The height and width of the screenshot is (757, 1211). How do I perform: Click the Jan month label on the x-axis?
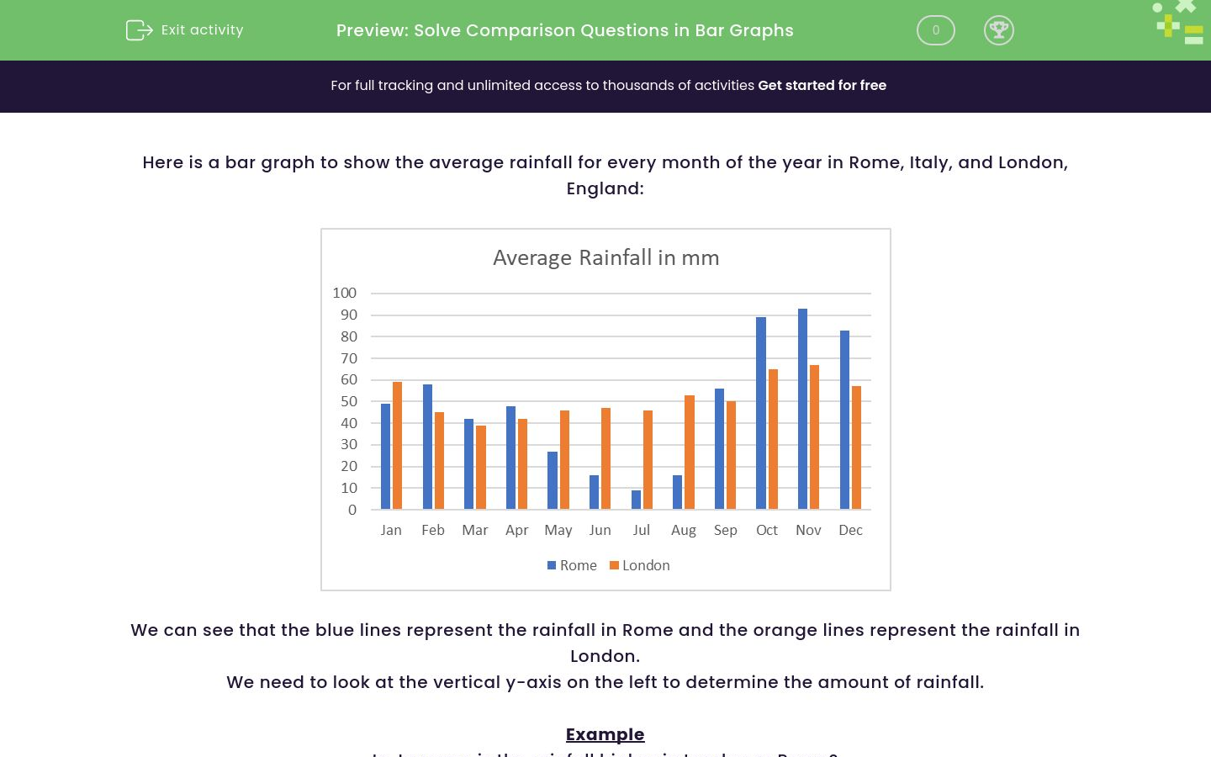tap(391, 530)
